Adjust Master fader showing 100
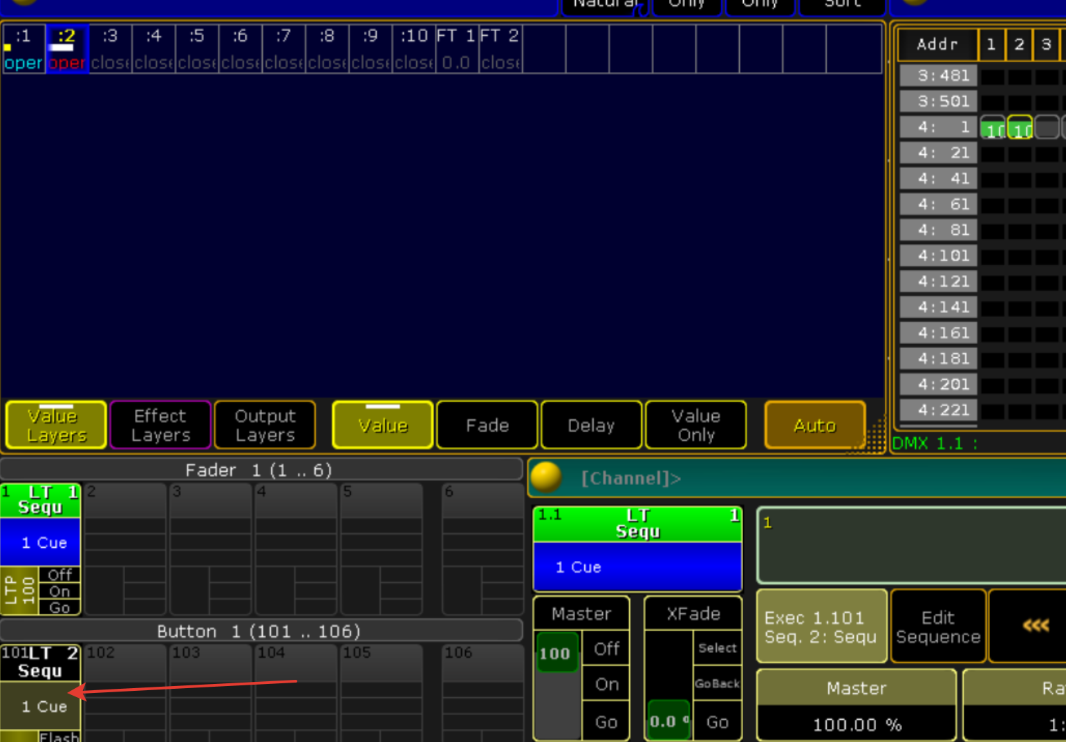Viewport: 1066px width, 742px height. pyautogui.click(x=557, y=653)
